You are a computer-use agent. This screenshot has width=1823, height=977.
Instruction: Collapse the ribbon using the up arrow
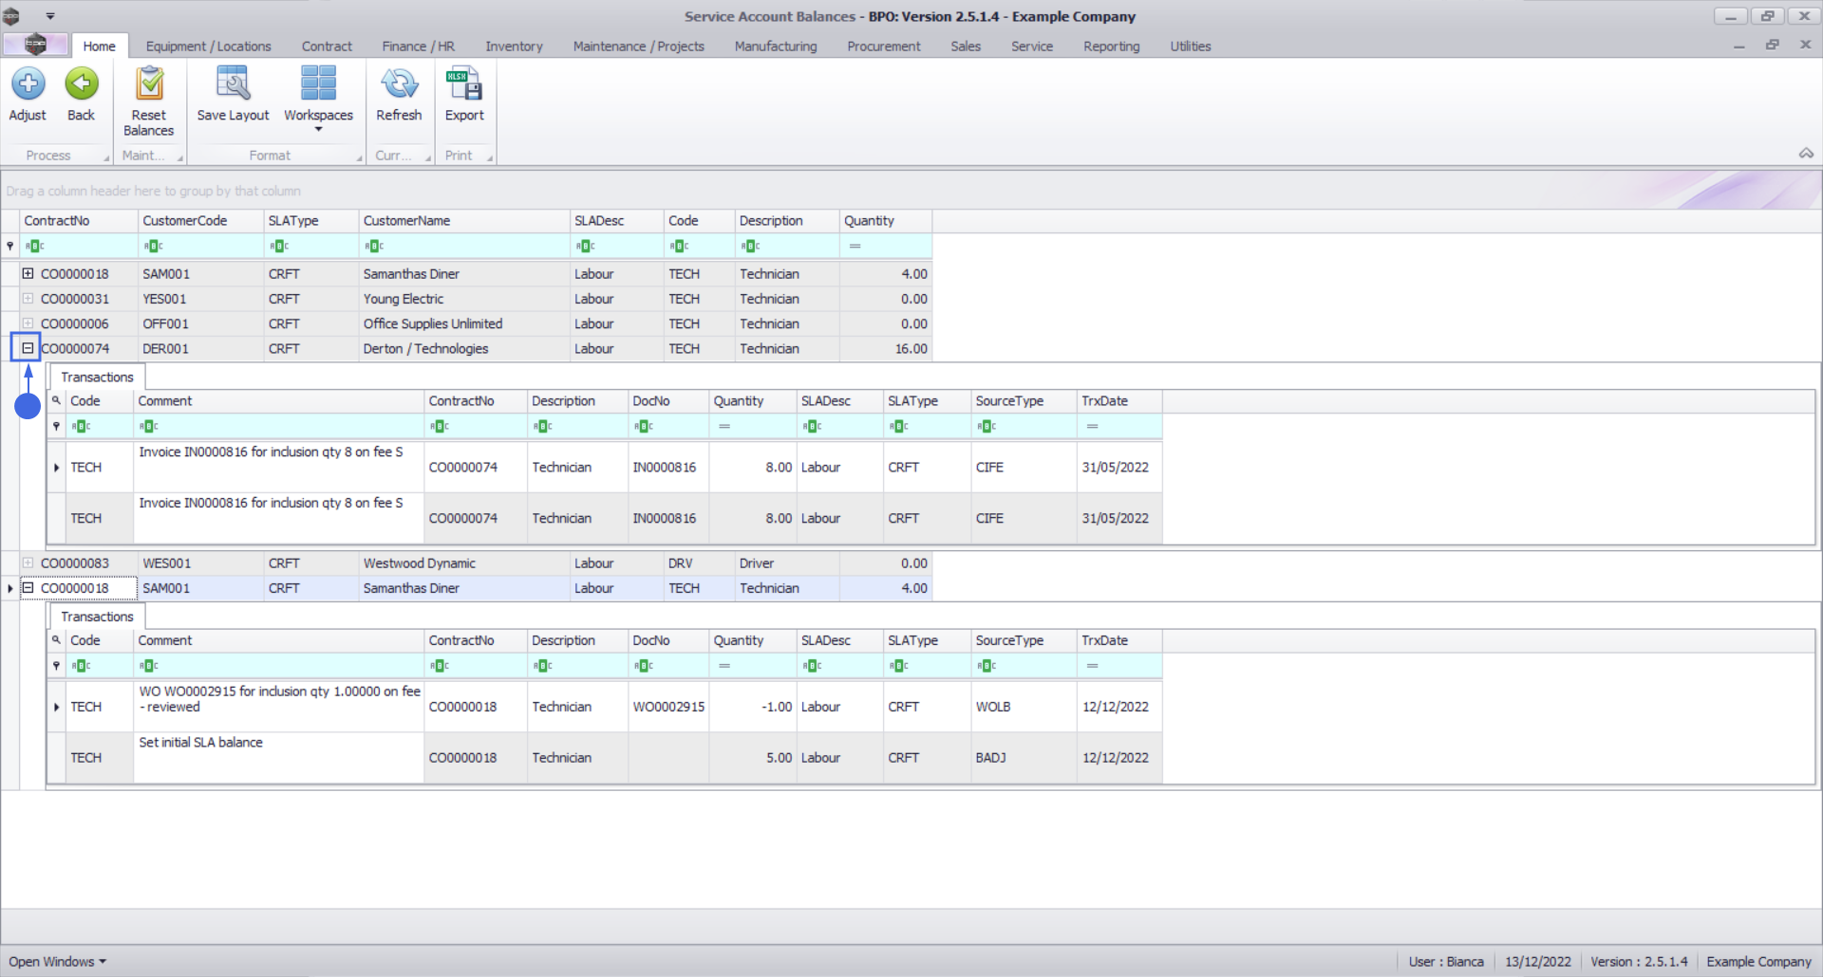point(1806,153)
